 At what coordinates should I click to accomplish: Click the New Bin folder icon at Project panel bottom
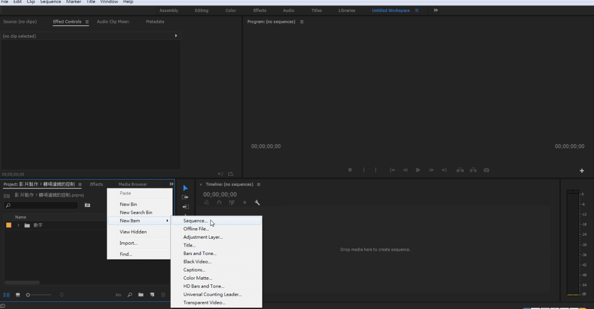coord(141,295)
